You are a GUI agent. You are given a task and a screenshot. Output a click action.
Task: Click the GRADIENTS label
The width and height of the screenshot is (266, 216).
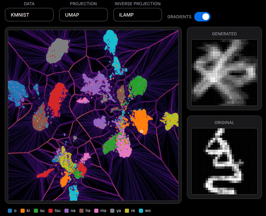coord(179,17)
